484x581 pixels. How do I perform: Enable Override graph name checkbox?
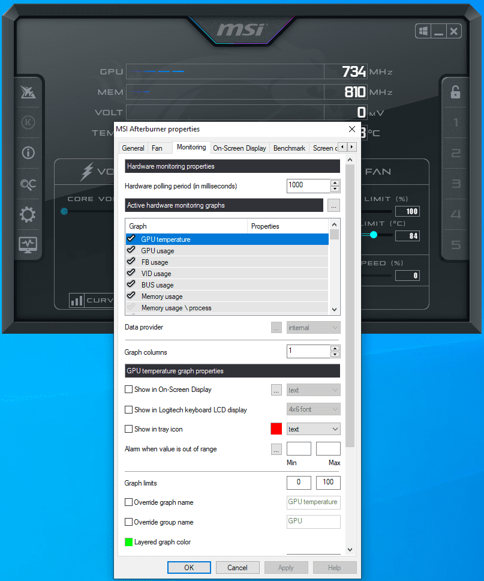point(128,502)
